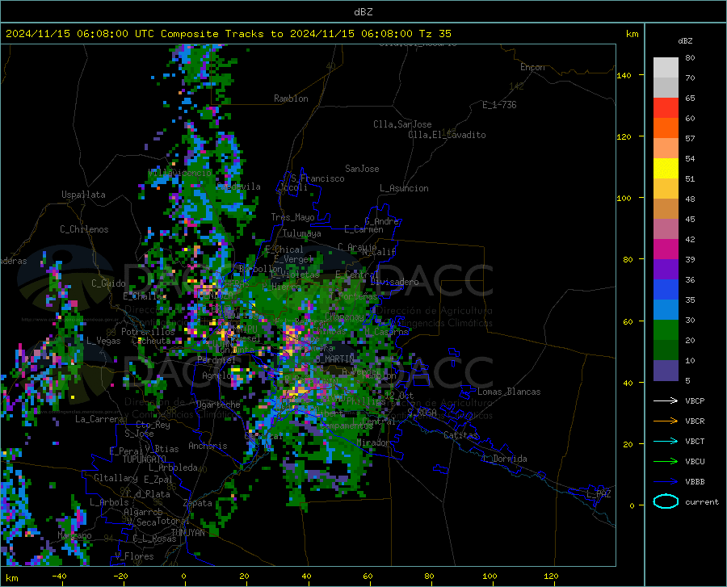727x587 pixels.
Task: Pick the gray 65–70 dBZ swatch
Action: point(666,88)
